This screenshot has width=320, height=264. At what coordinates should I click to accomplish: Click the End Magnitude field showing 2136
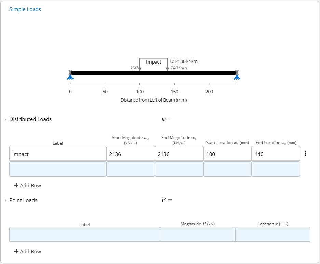179,153
